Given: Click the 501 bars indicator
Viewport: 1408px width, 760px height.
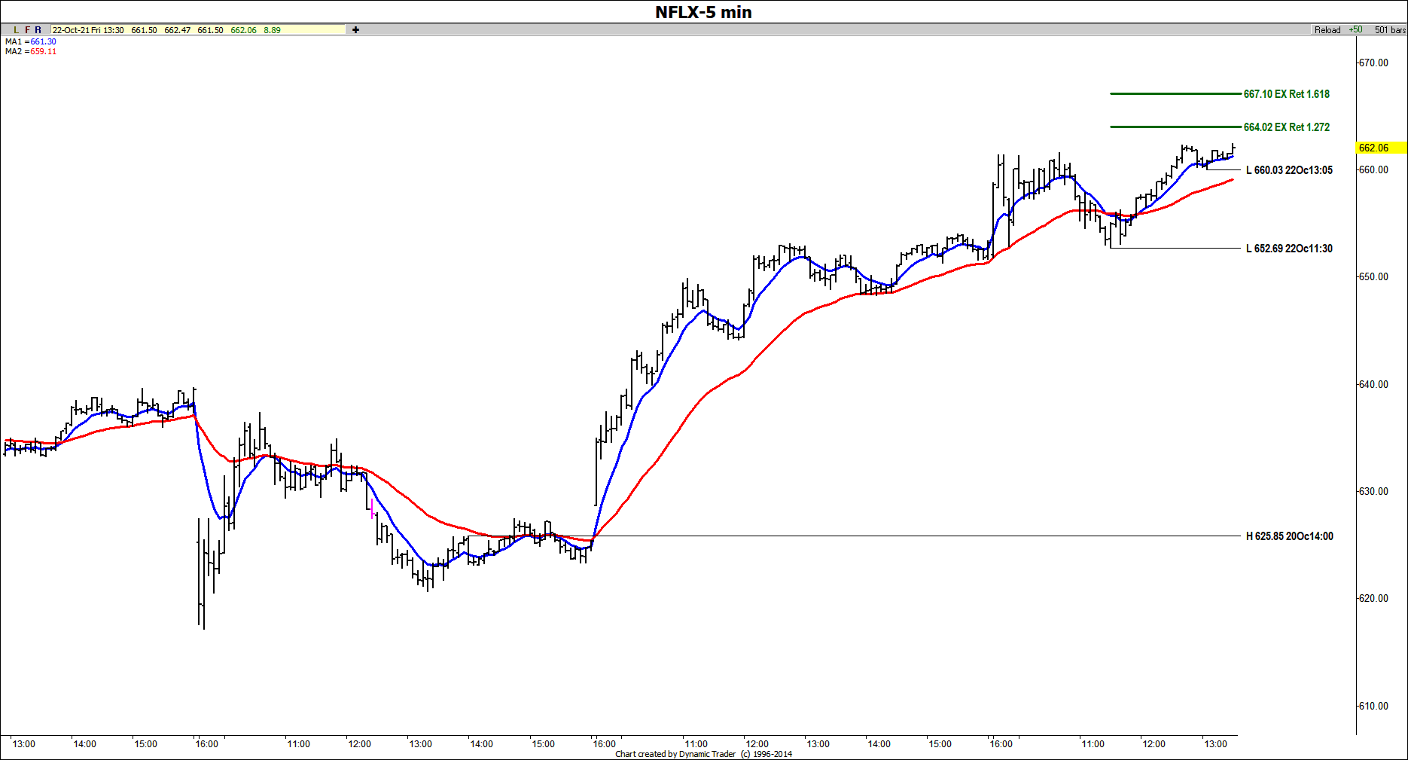Looking at the screenshot, I should click(x=1390, y=30).
